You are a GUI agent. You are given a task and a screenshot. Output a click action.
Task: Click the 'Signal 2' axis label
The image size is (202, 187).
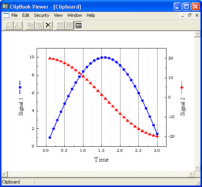tap(183, 106)
